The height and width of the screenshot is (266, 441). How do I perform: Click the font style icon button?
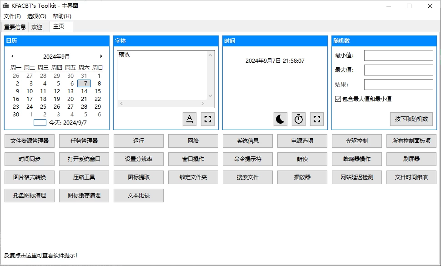190,119
